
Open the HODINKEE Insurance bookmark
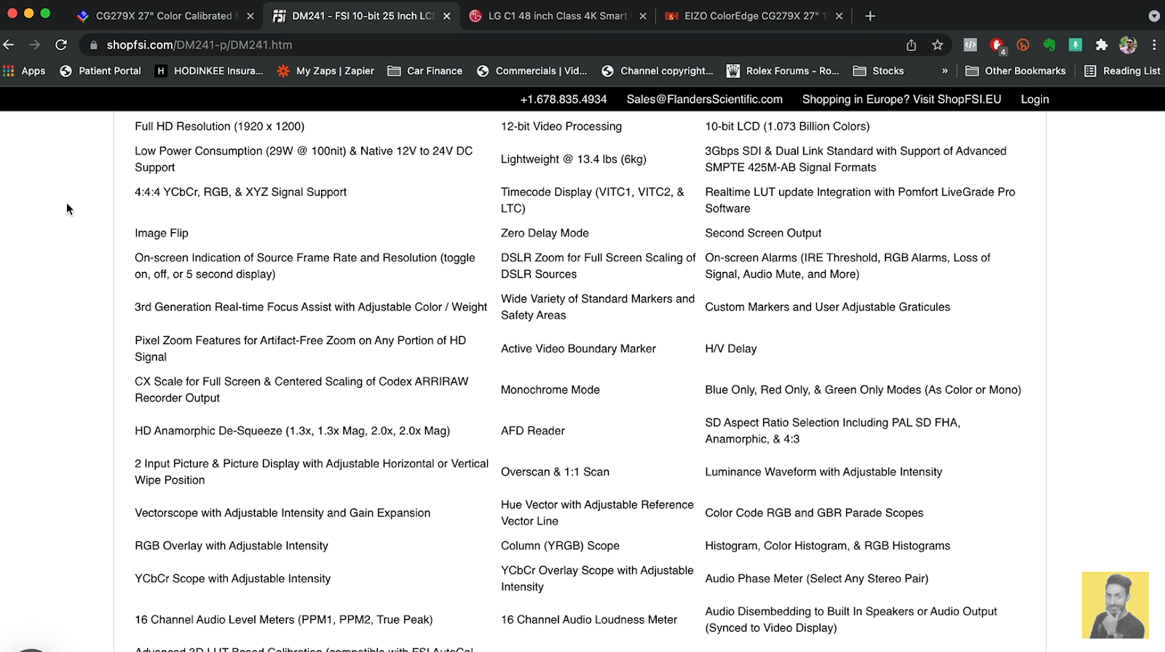click(209, 71)
